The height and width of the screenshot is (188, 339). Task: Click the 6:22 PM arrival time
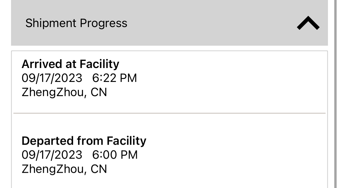coord(115,78)
